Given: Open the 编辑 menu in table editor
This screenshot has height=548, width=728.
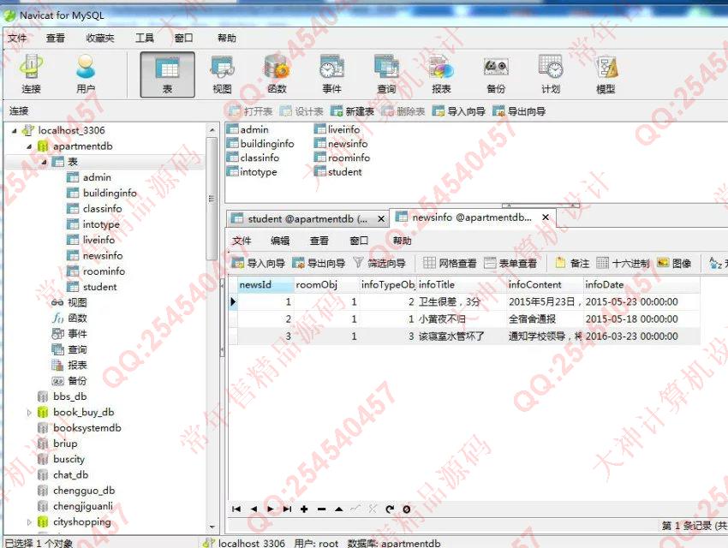Looking at the screenshot, I should (280, 241).
